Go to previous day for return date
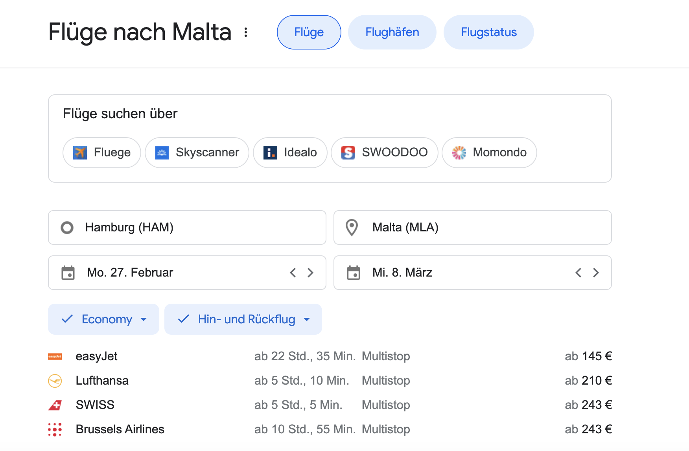Image resolution: width=689 pixels, height=451 pixels. point(578,273)
